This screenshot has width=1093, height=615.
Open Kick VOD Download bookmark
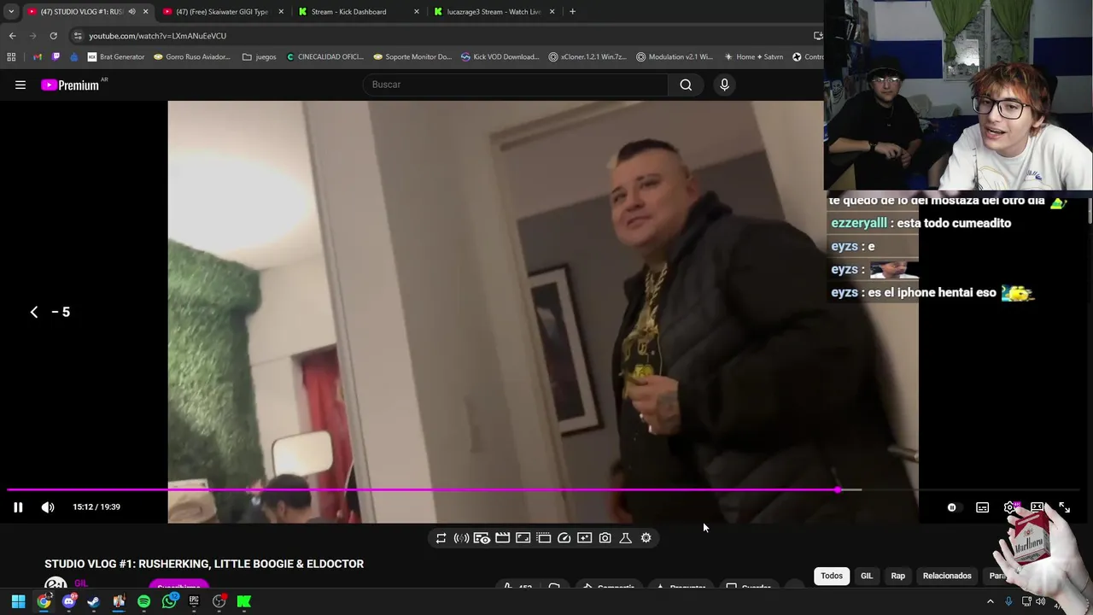click(x=500, y=57)
